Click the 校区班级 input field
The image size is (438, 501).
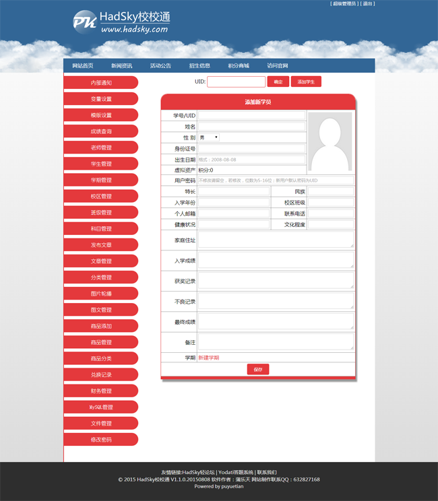tap(331, 202)
